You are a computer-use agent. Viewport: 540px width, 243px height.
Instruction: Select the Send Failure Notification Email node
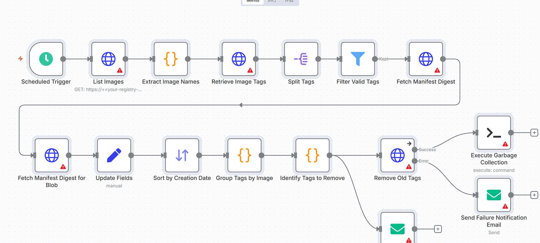[x=494, y=195]
